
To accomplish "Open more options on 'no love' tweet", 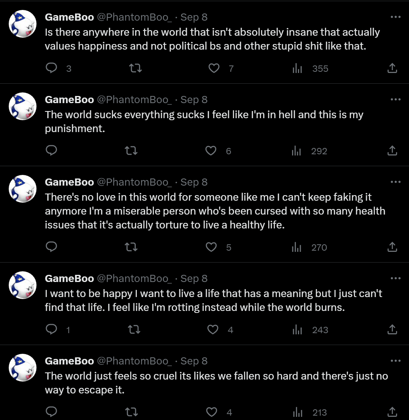I will point(396,182).
